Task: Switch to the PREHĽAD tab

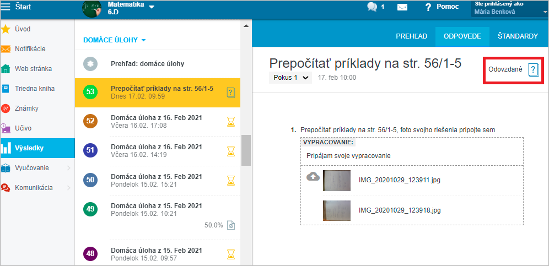Action: [411, 36]
